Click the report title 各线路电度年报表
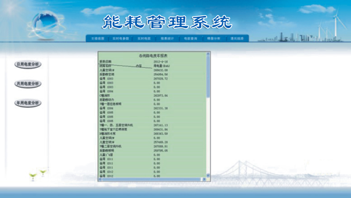Screen dimensions: 351x198 [x=153, y=56]
